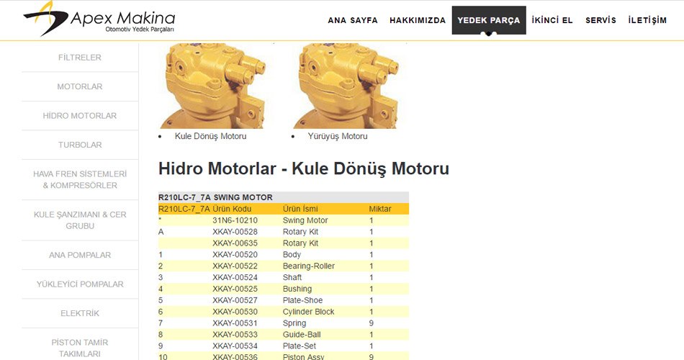Click the Plate-Set product name
This screenshot has width=684, height=360.
coord(300,346)
